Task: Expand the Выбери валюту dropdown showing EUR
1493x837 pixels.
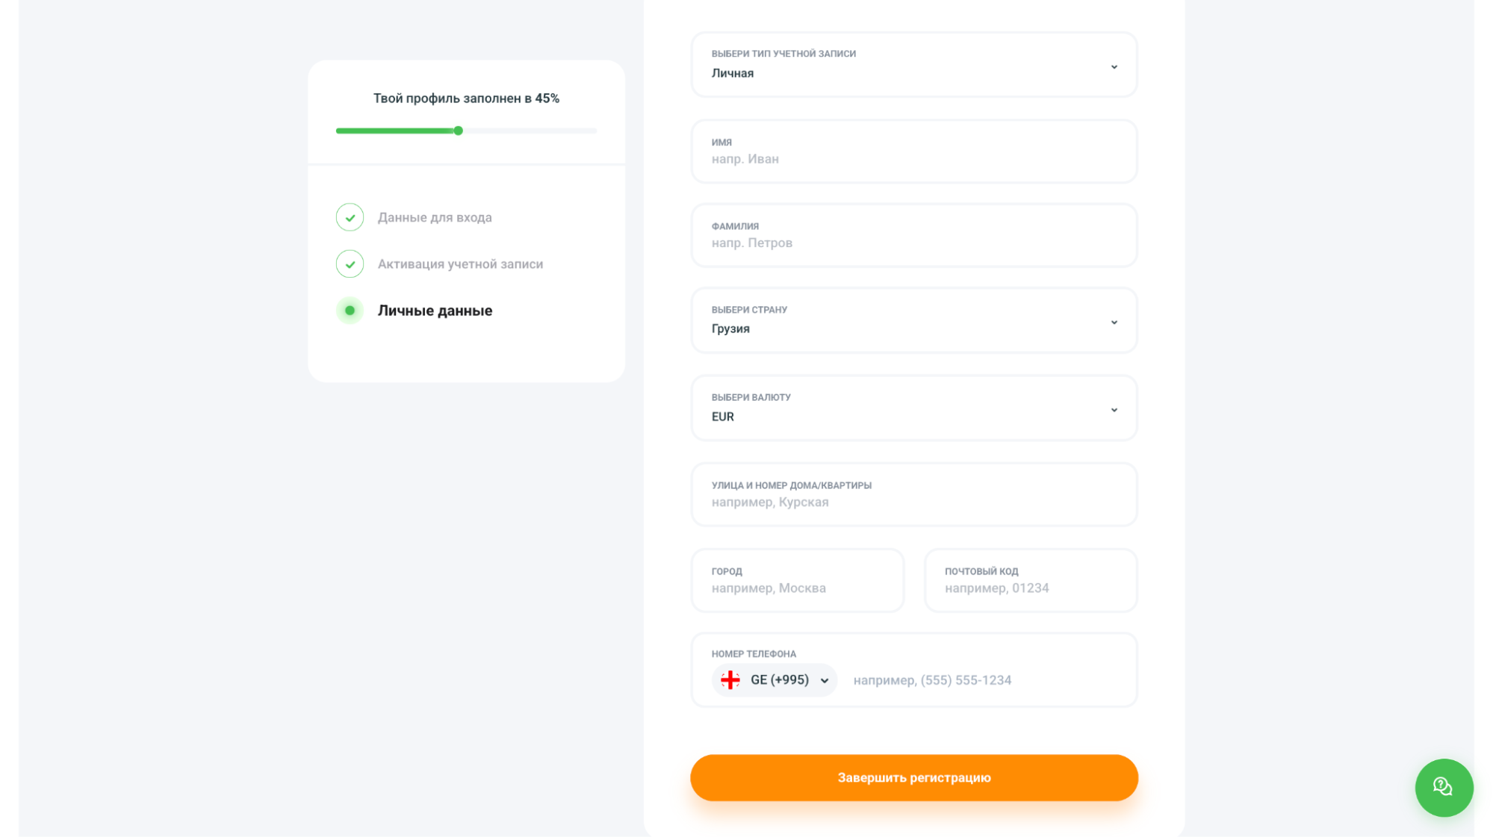Action: [913, 408]
